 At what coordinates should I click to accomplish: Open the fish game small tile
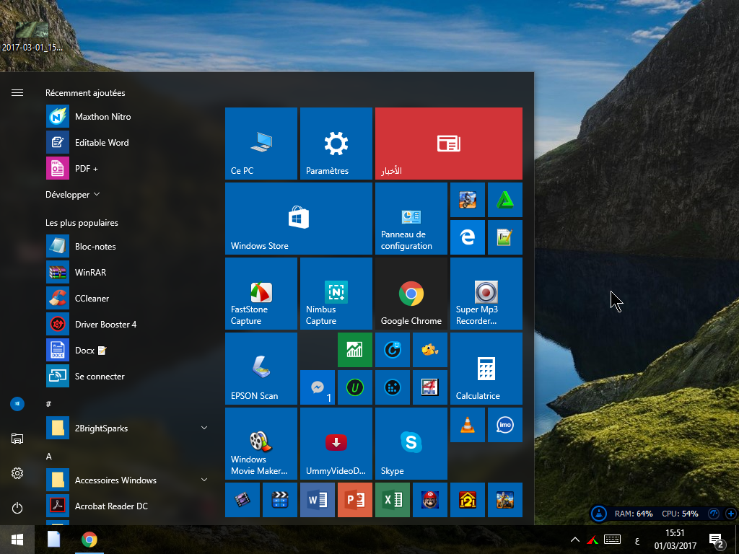(x=430, y=350)
